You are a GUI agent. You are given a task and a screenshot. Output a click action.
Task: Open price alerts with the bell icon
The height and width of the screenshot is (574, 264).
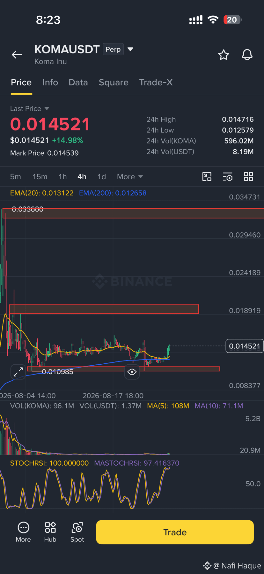pyautogui.click(x=247, y=55)
